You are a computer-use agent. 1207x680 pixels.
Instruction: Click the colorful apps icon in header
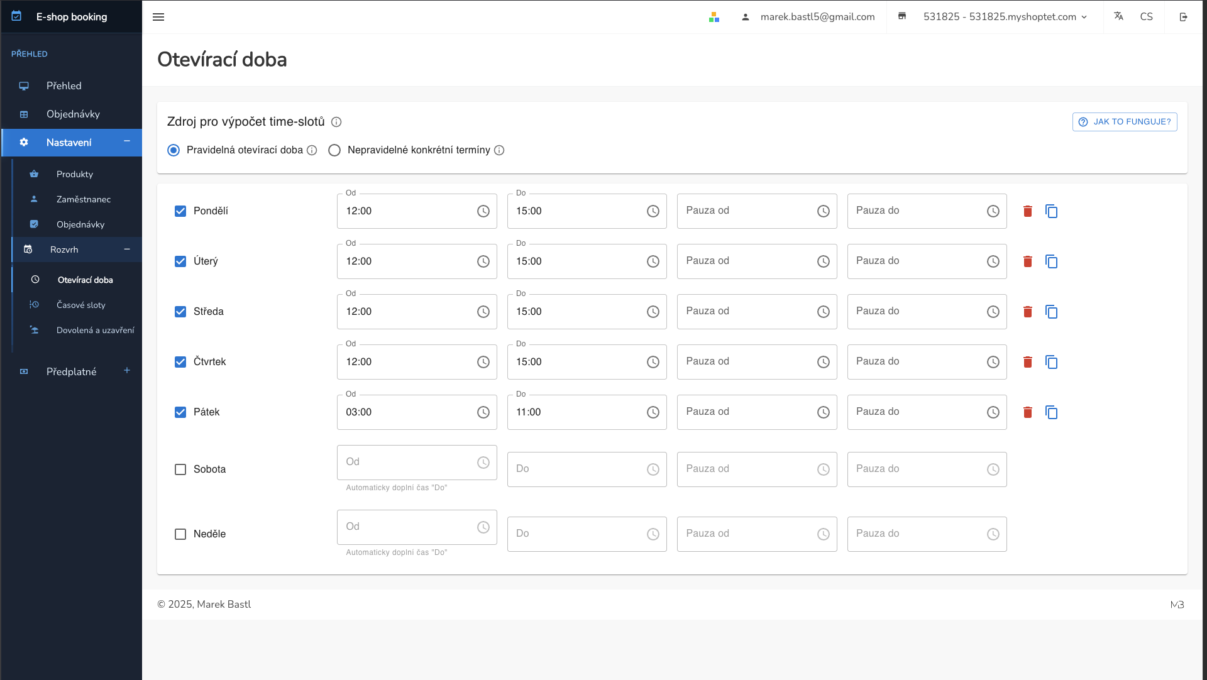click(x=714, y=17)
